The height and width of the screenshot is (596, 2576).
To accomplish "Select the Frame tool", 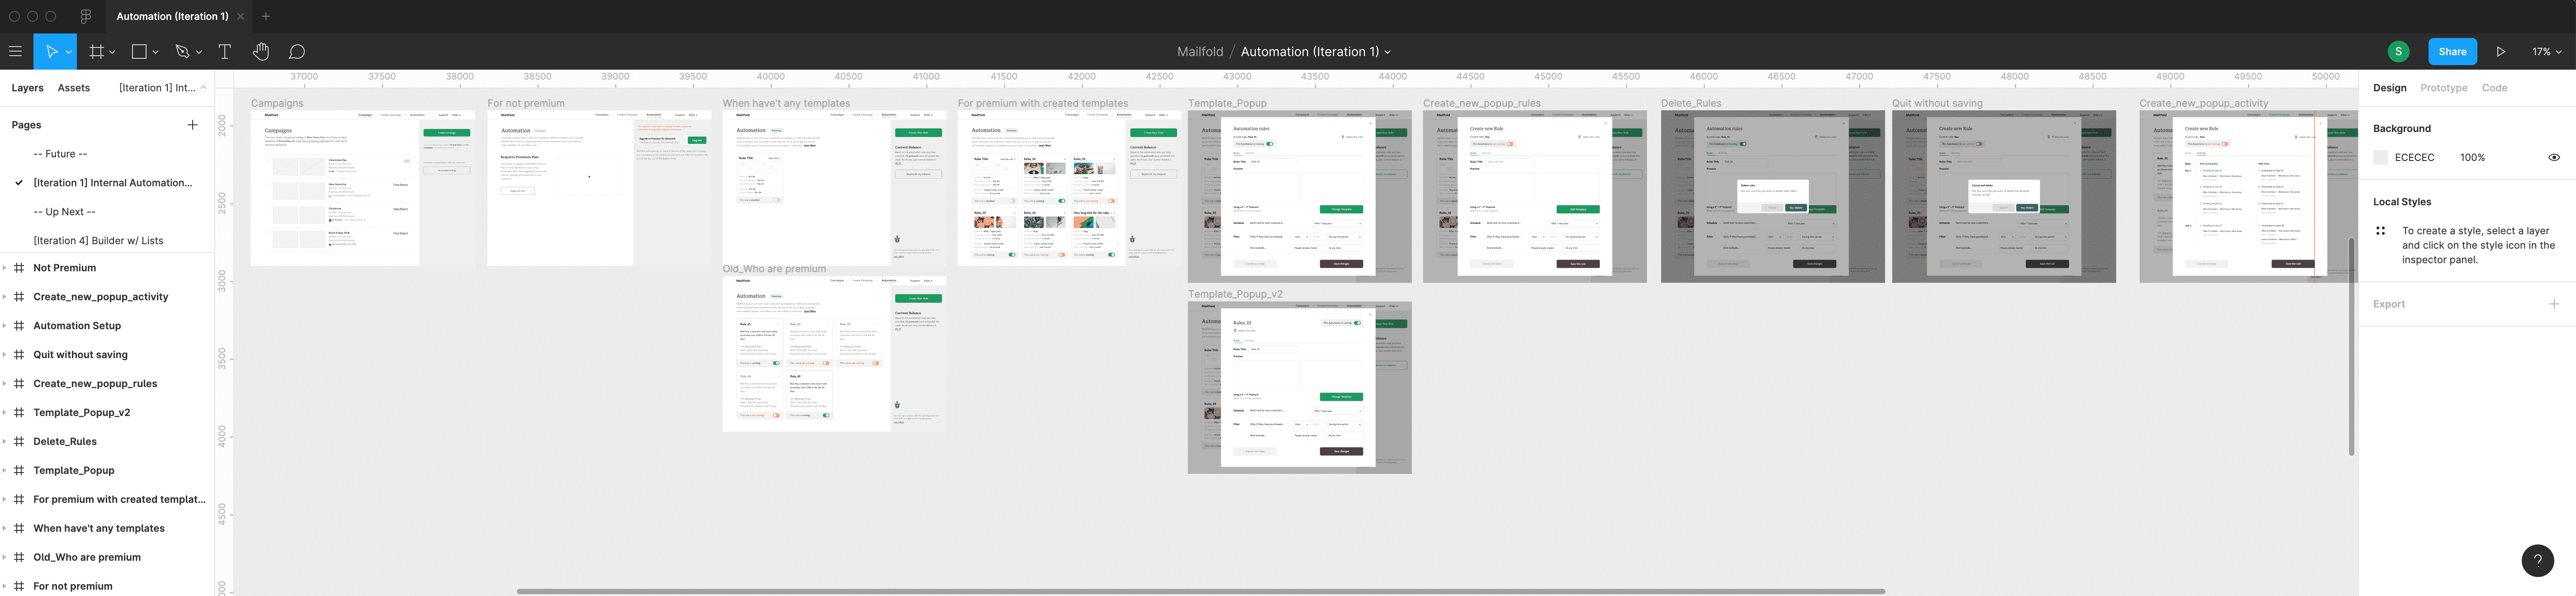I will click(x=96, y=51).
